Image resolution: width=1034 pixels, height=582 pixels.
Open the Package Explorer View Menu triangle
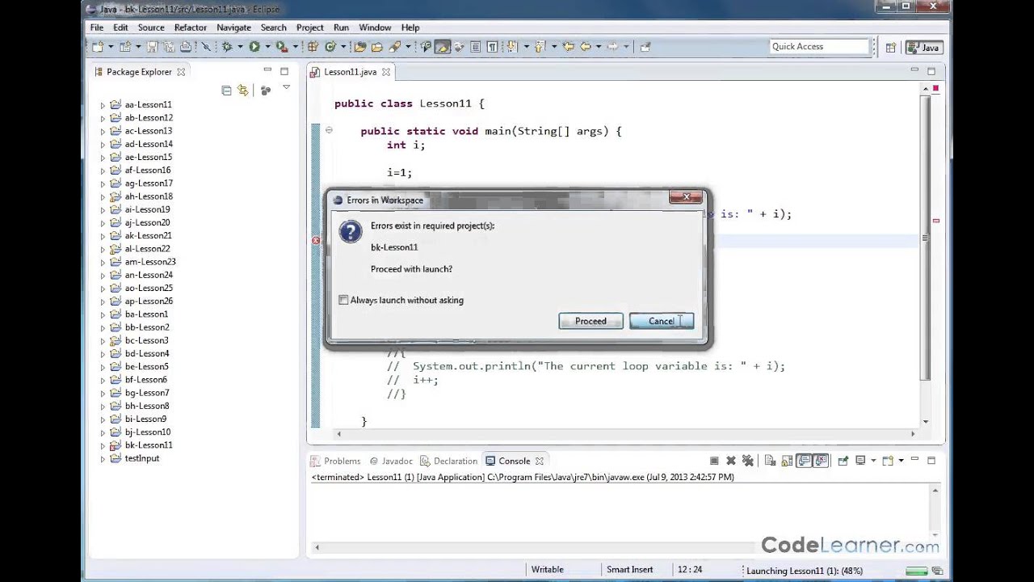click(286, 87)
